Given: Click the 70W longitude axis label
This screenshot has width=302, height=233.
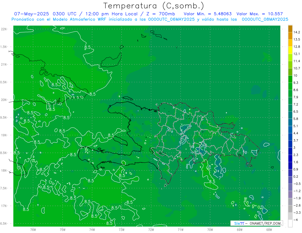Looking at the screenshot, I should click(210, 230).
